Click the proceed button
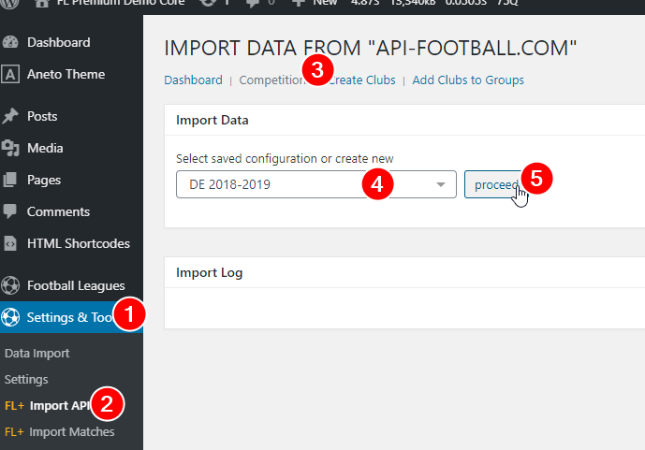645x450 pixels. (x=495, y=184)
